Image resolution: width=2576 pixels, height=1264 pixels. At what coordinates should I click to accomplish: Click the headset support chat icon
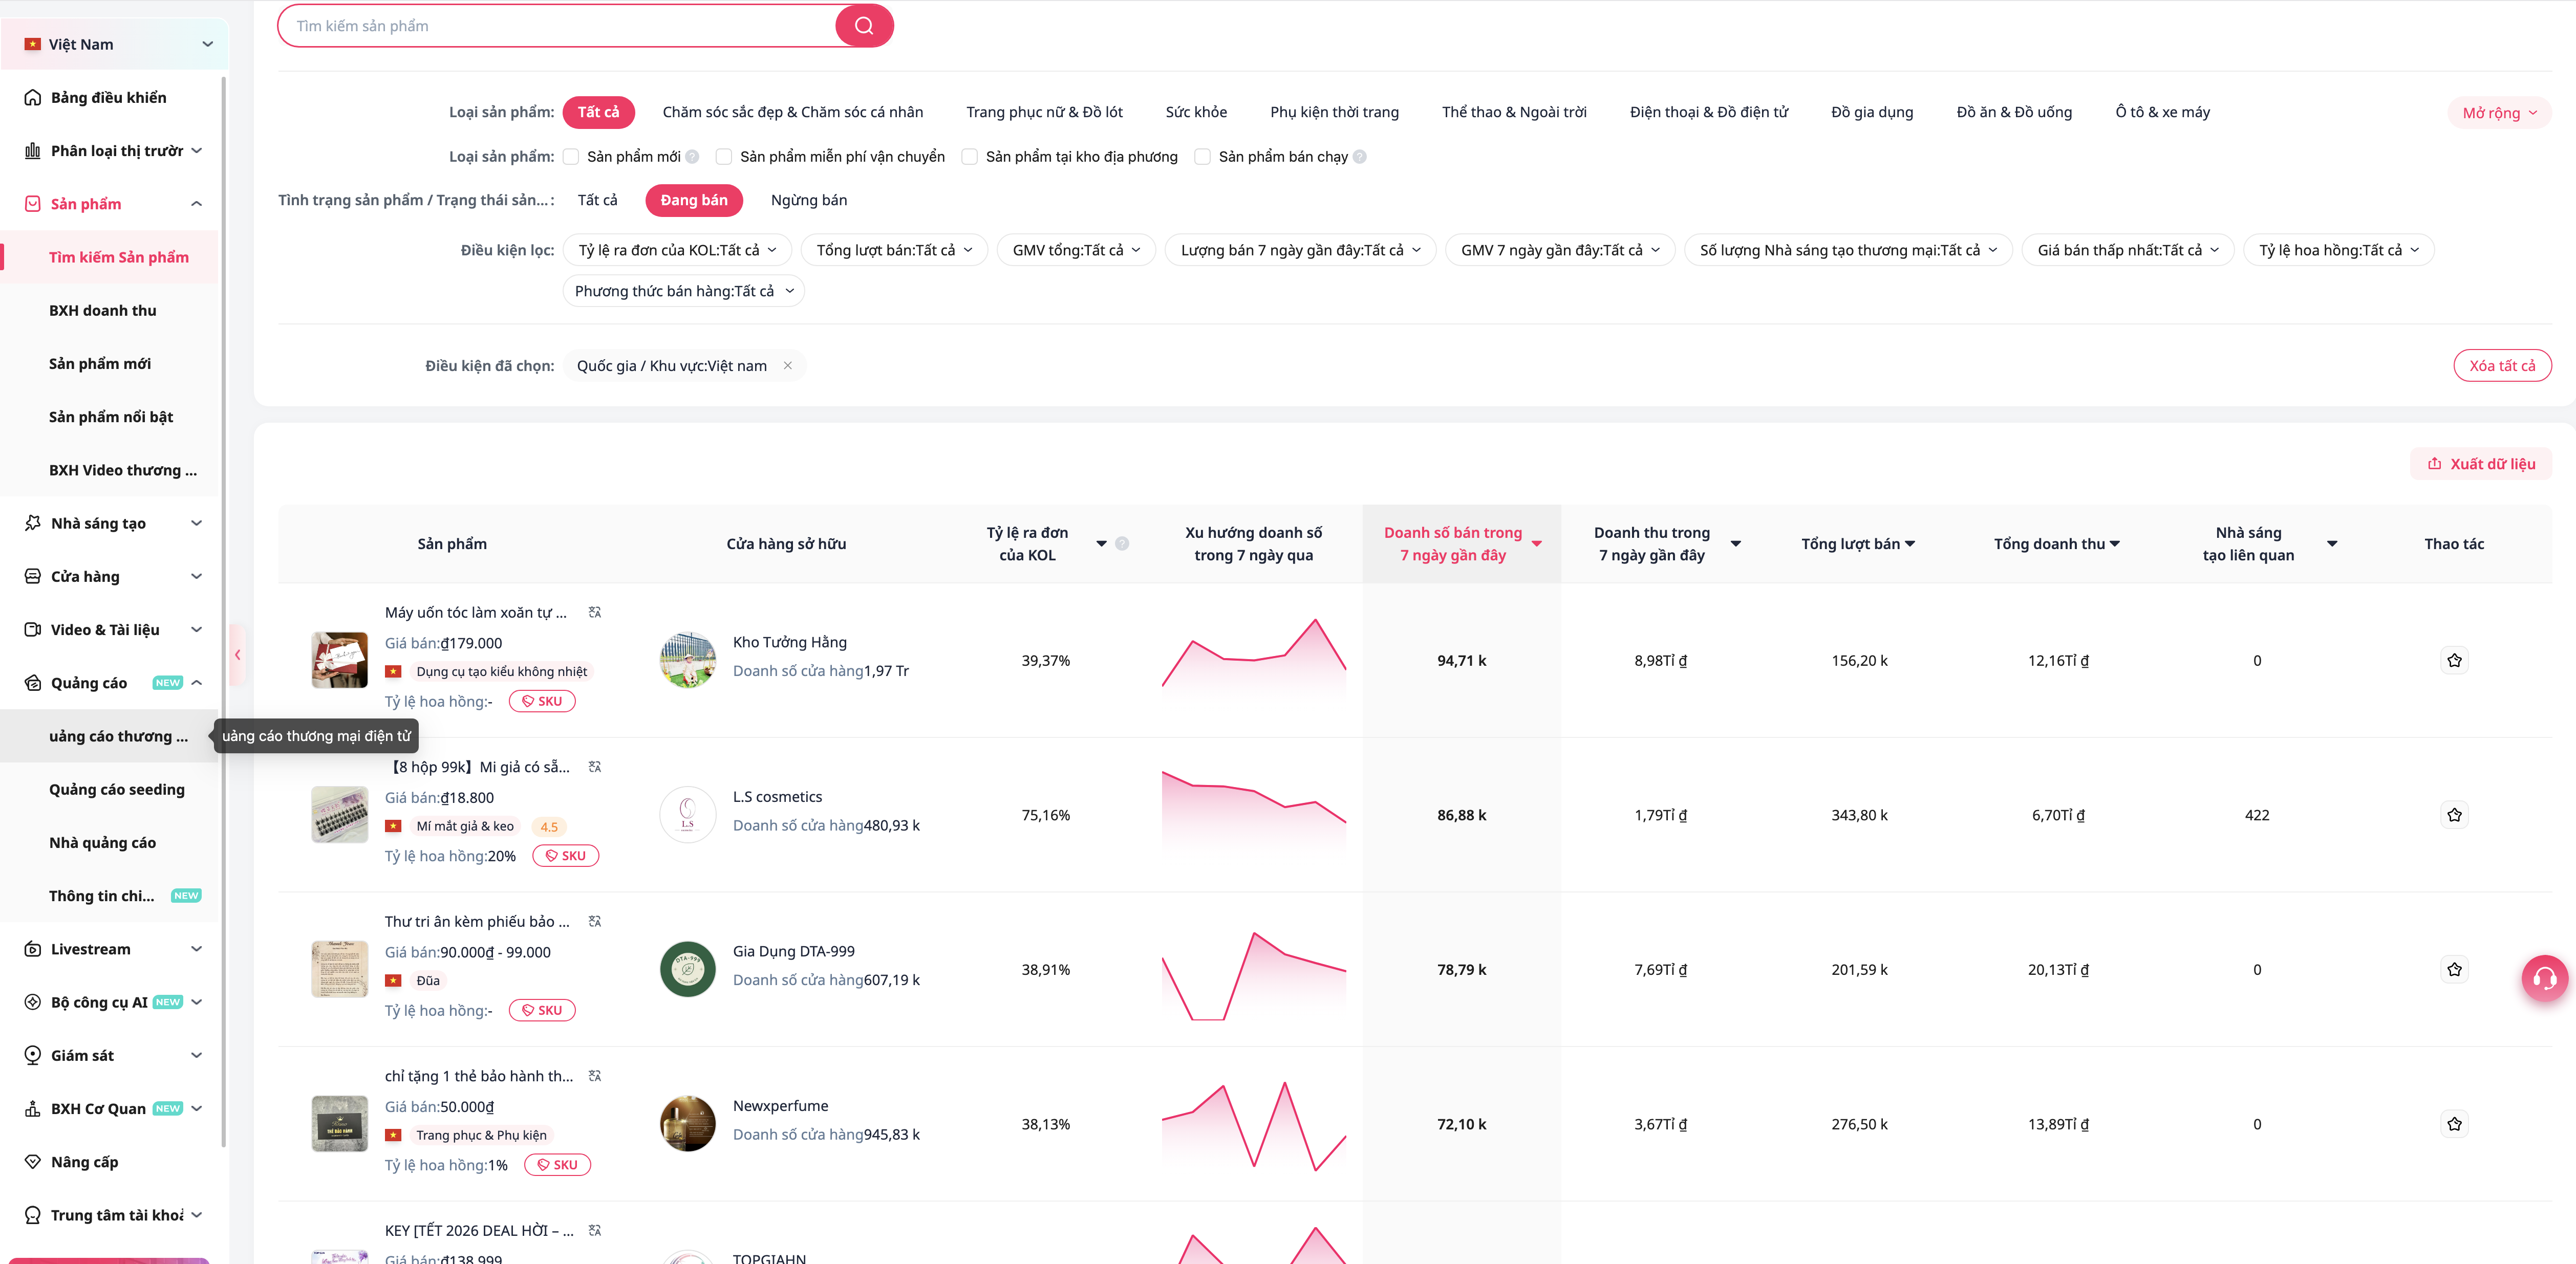pyautogui.click(x=2544, y=978)
